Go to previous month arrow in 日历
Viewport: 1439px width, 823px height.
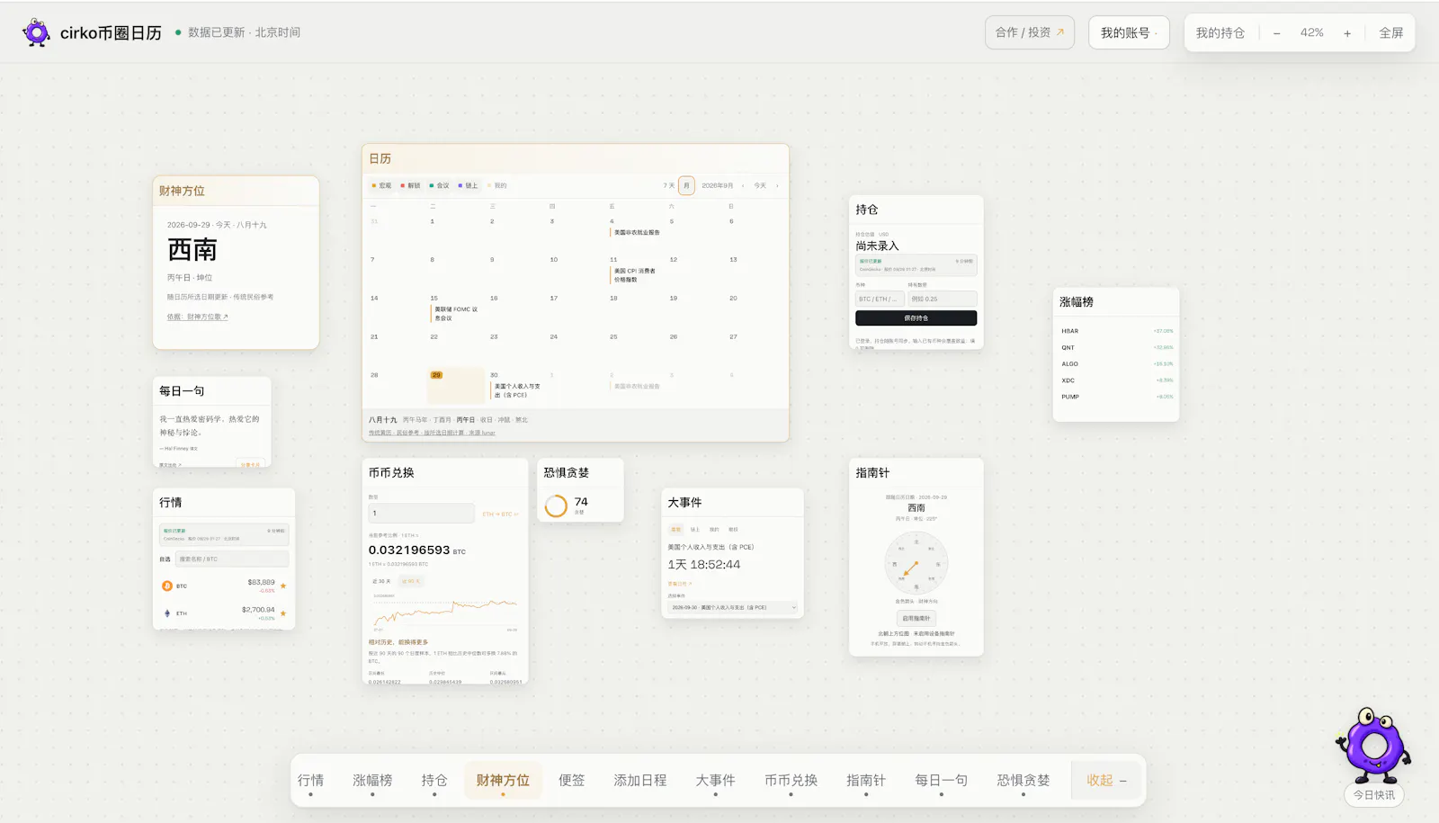(743, 185)
